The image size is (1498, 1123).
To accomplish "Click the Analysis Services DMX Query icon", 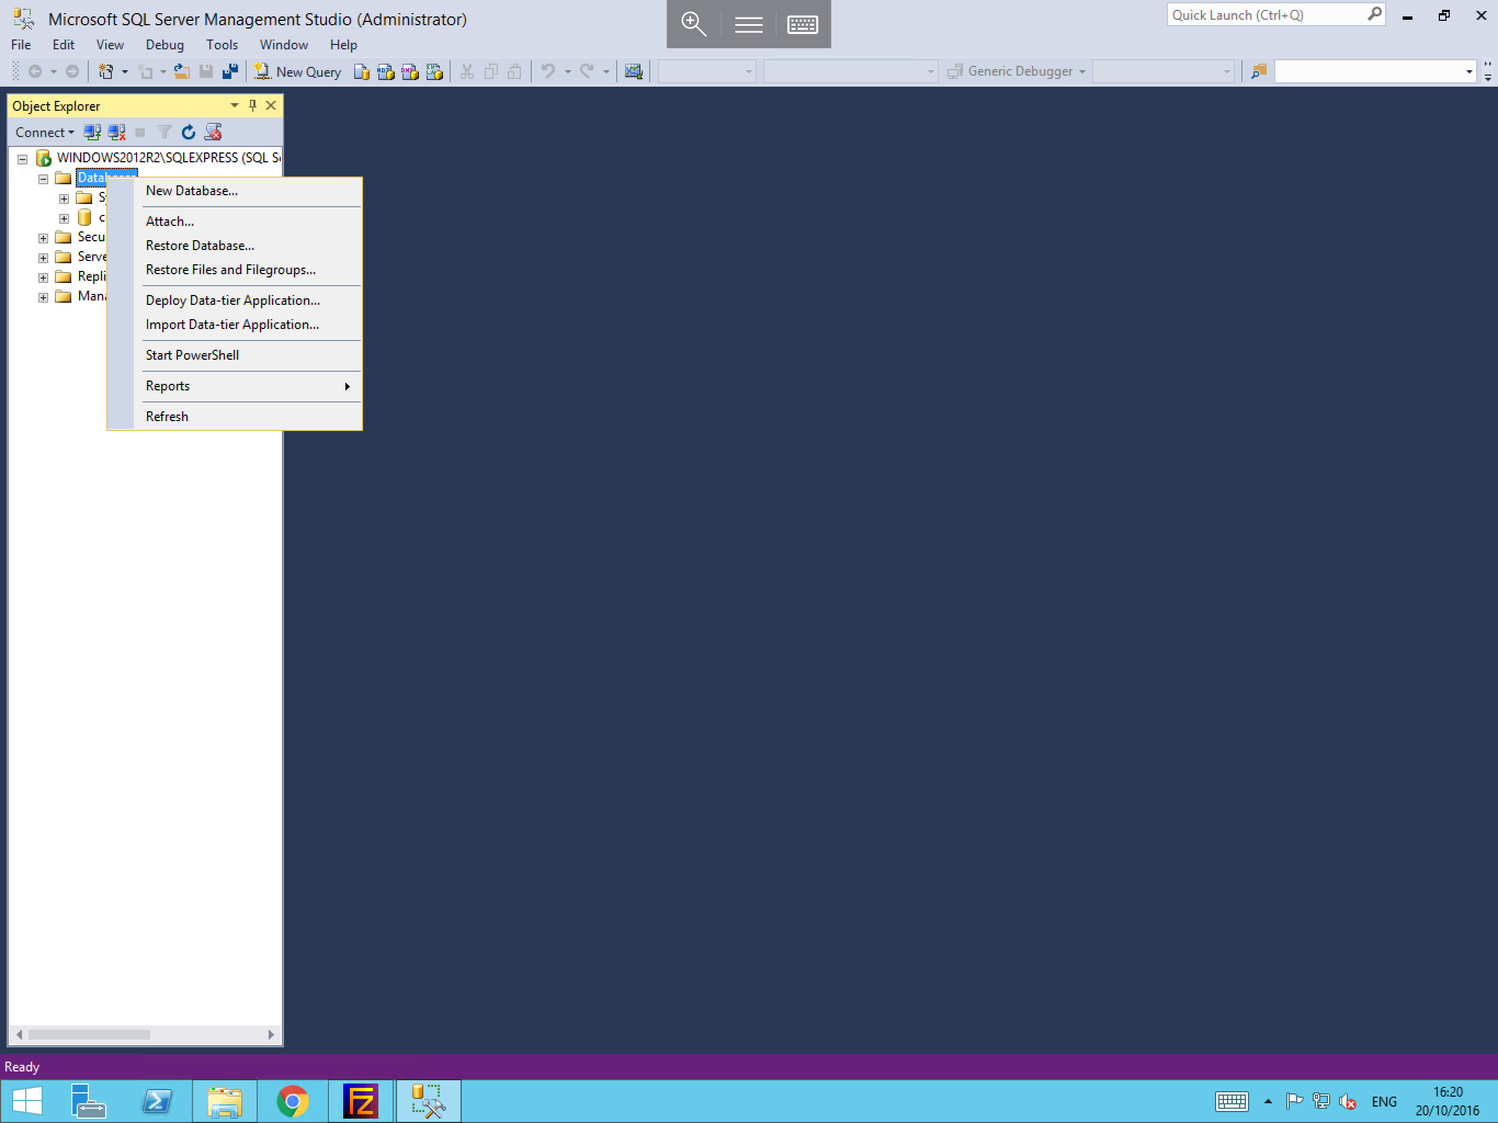I will click(410, 71).
